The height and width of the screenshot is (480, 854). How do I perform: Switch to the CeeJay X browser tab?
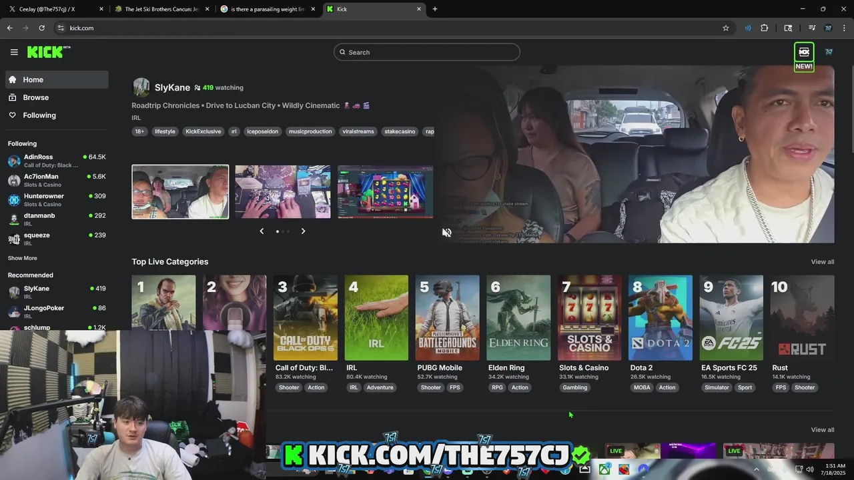(x=55, y=9)
